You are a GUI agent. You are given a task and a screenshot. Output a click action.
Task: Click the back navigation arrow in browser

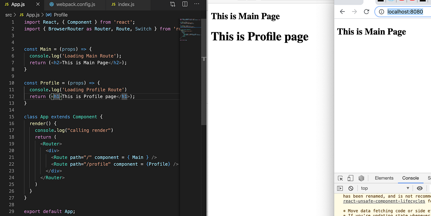(x=342, y=12)
